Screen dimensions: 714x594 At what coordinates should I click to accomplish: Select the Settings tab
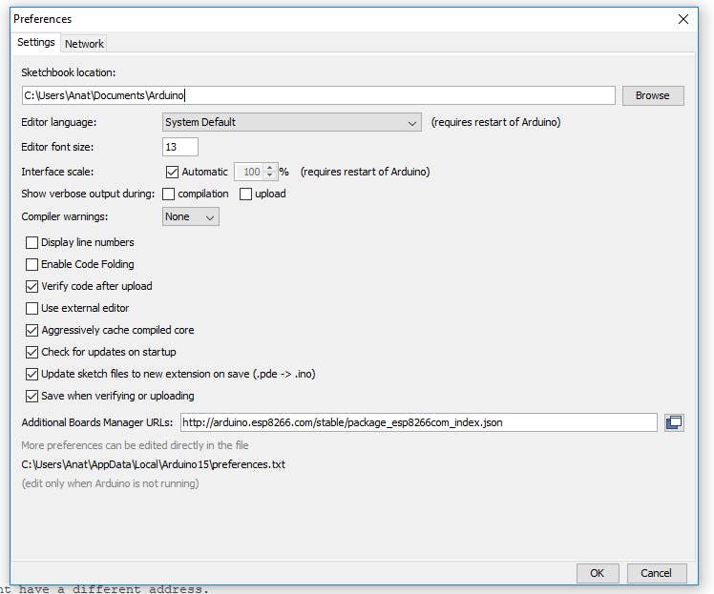click(x=36, y=43)
